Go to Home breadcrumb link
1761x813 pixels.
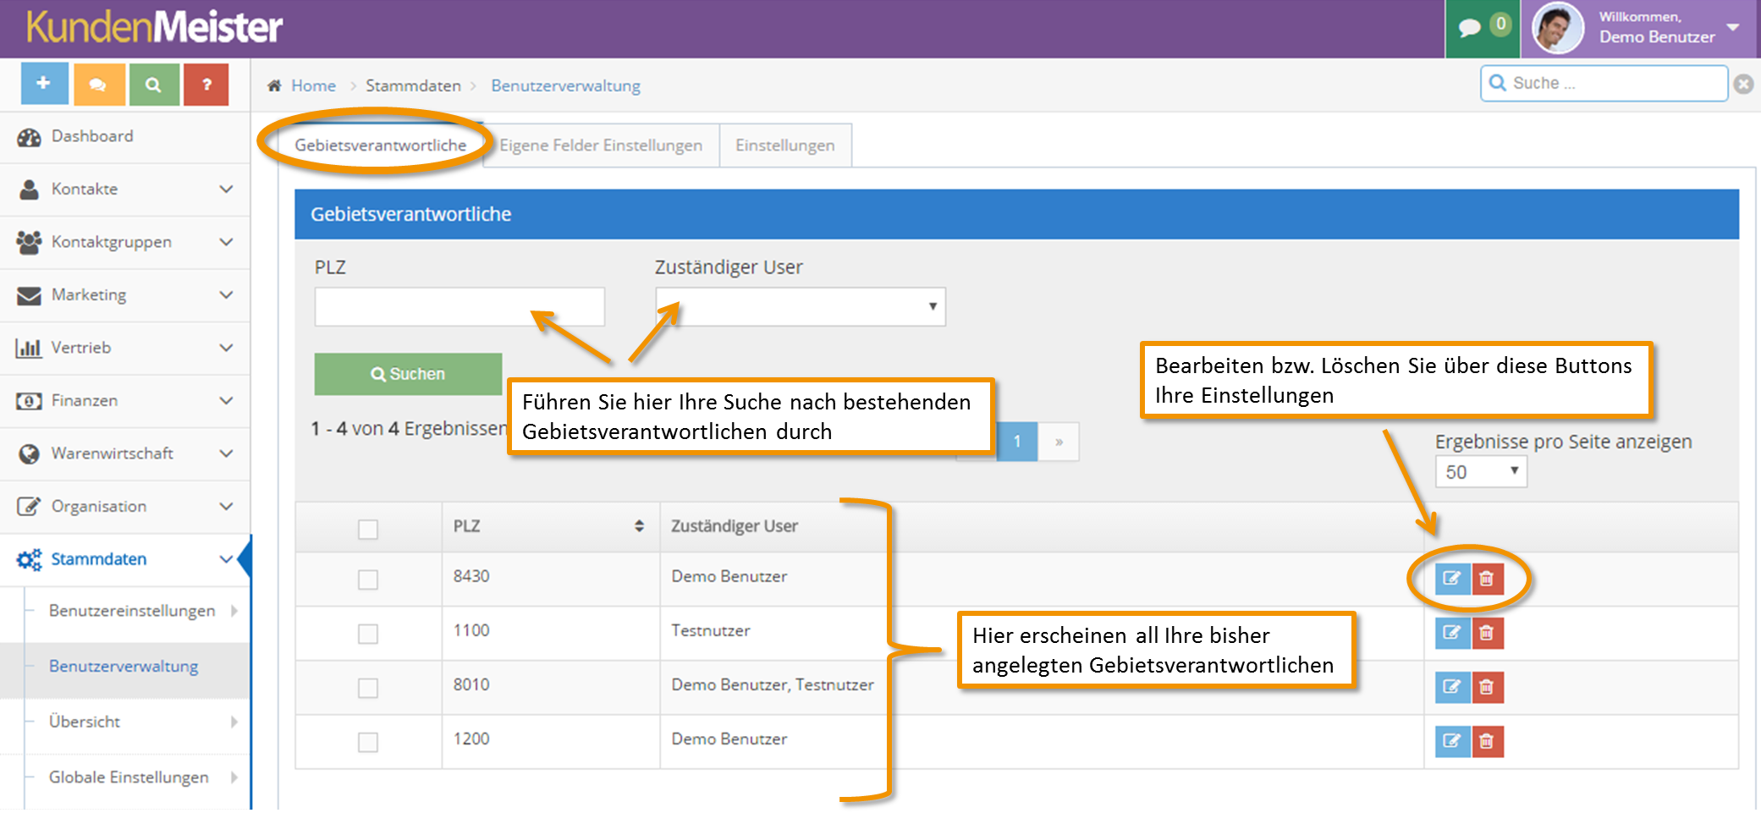(x=313, y=85)
